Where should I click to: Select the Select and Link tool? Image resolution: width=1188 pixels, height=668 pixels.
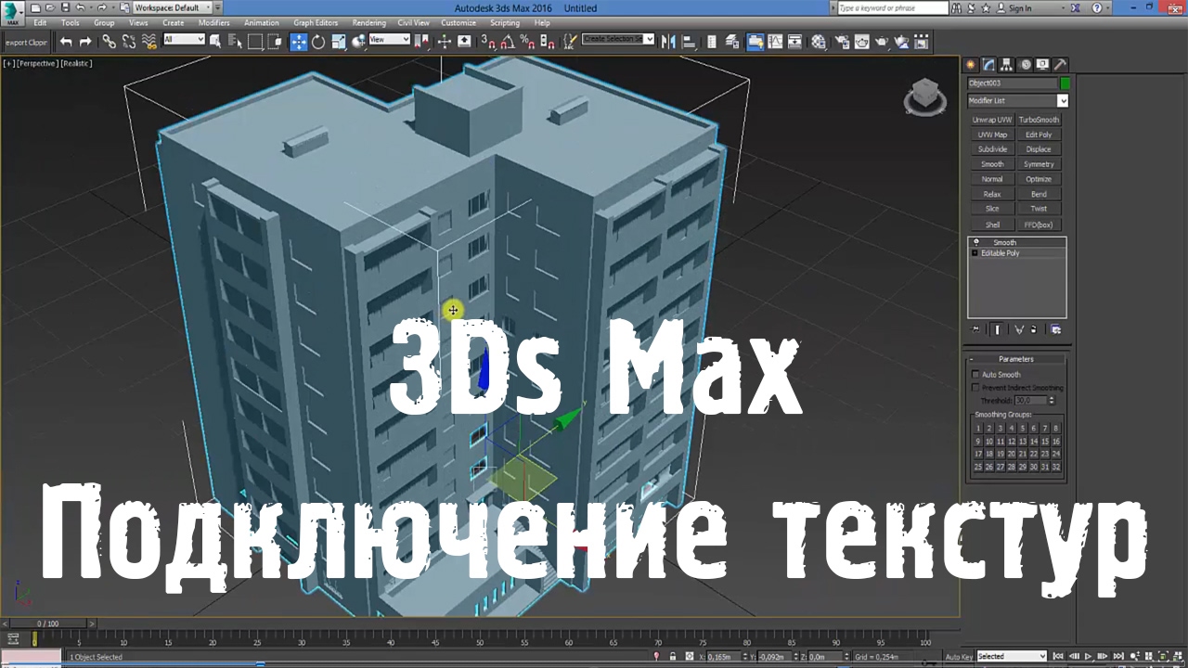coord(109,42)
